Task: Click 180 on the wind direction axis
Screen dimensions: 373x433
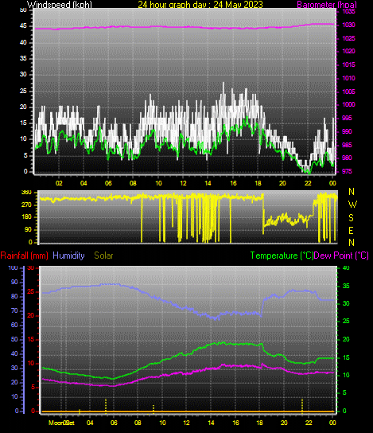Action: point(26,217)
